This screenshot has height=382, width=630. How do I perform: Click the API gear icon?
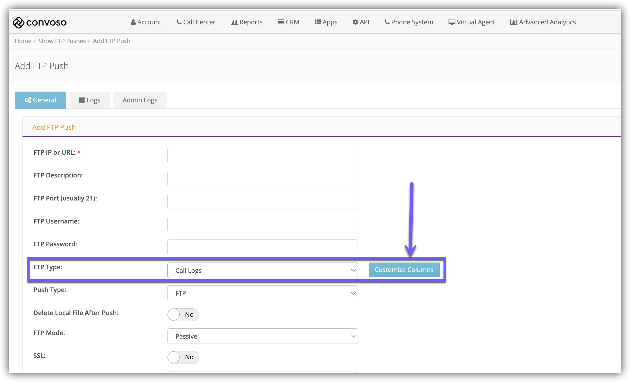pyautogui.click(x=355, y=22)
